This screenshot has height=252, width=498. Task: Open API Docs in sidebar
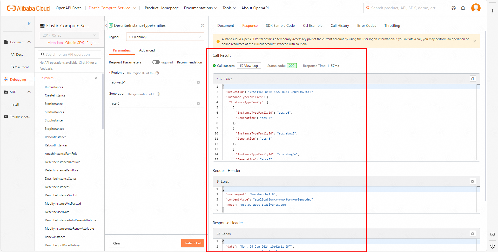[17, 55]
